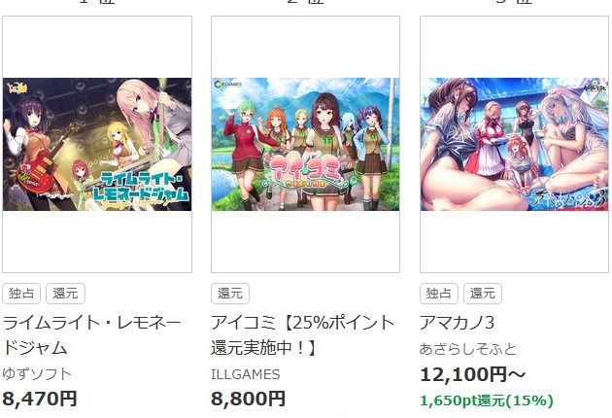Open the ライムライト・レモネードジャム cover thumbnail

click(97, 144)
